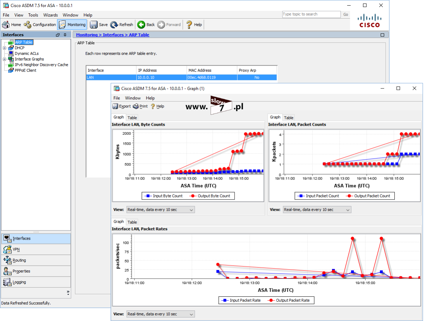Open the VPN monitoring section
Image resolution: width=424 pixels, height=321 pixels.
(36, 249)
